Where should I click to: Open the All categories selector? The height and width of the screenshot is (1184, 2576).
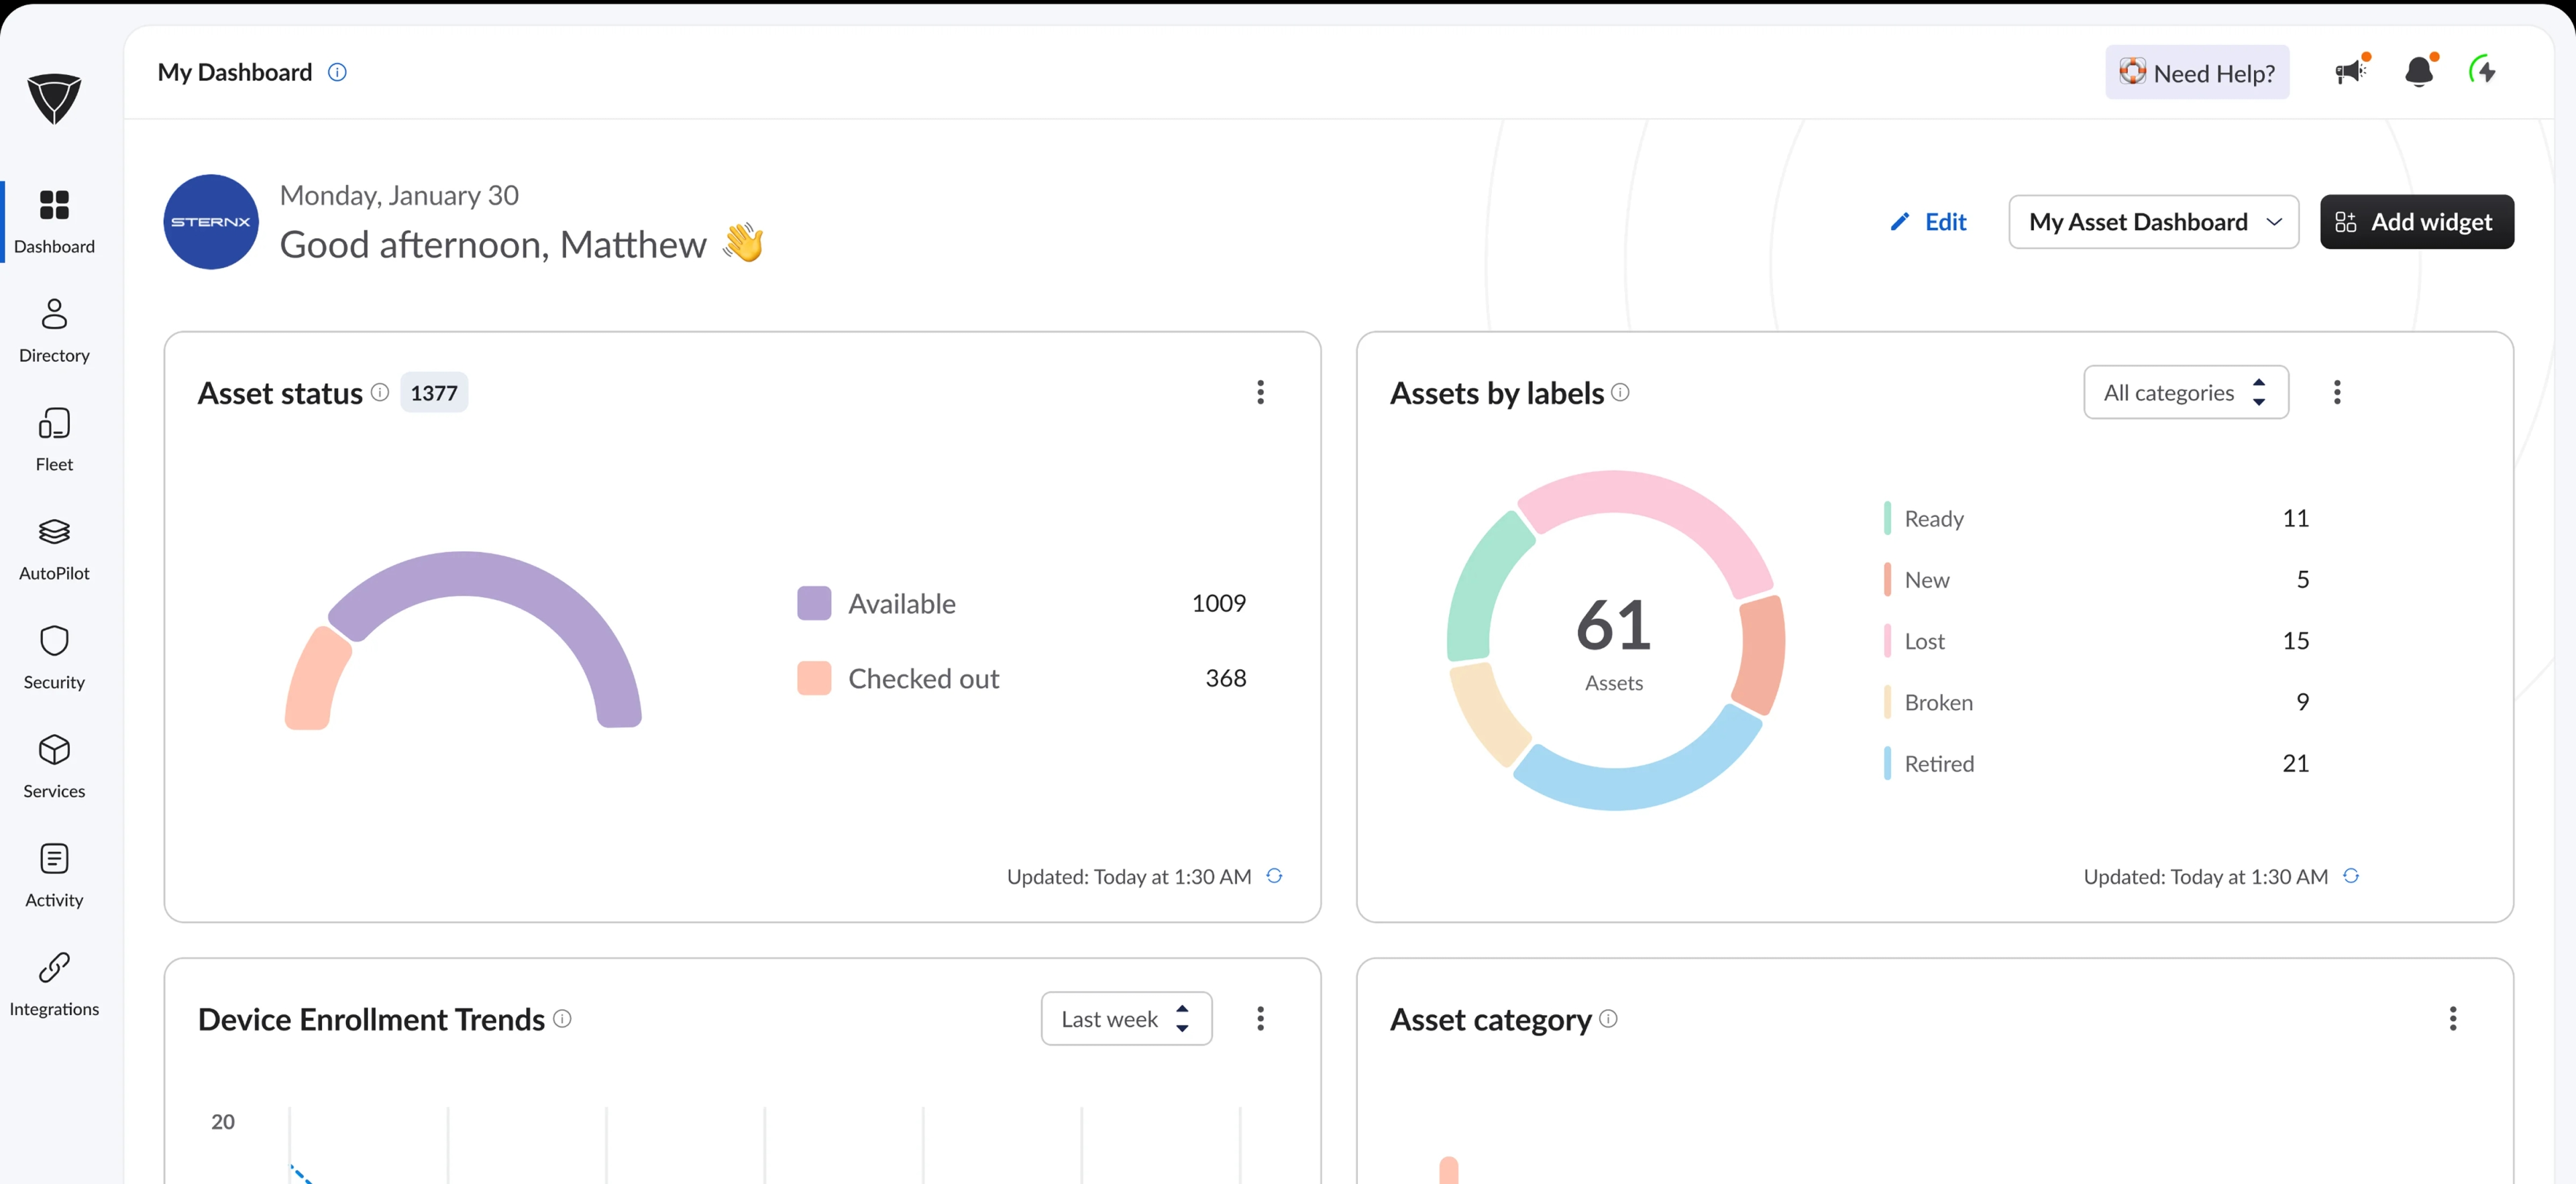point(2186,392)
